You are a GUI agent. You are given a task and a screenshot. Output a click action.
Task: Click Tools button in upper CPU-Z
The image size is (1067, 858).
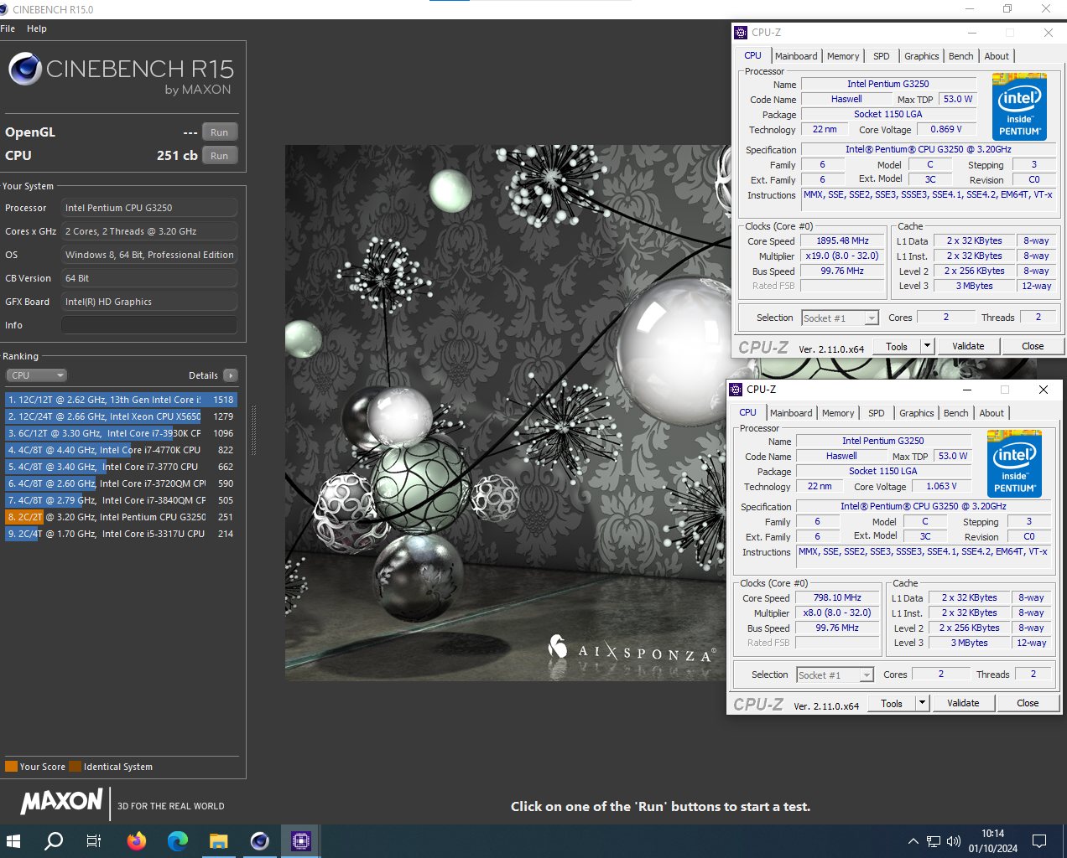click(x=897, y=346)
